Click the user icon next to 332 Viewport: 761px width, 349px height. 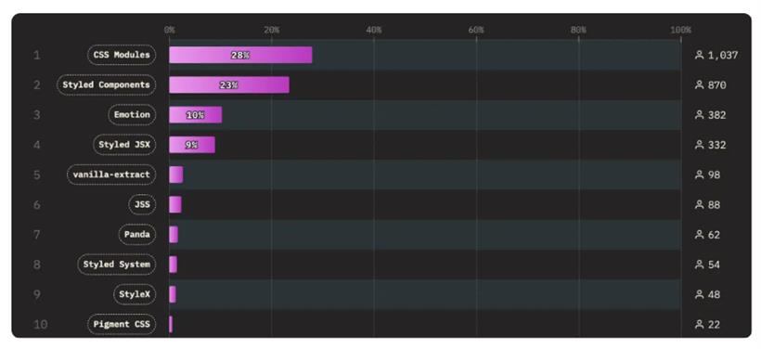coord(699,145)
